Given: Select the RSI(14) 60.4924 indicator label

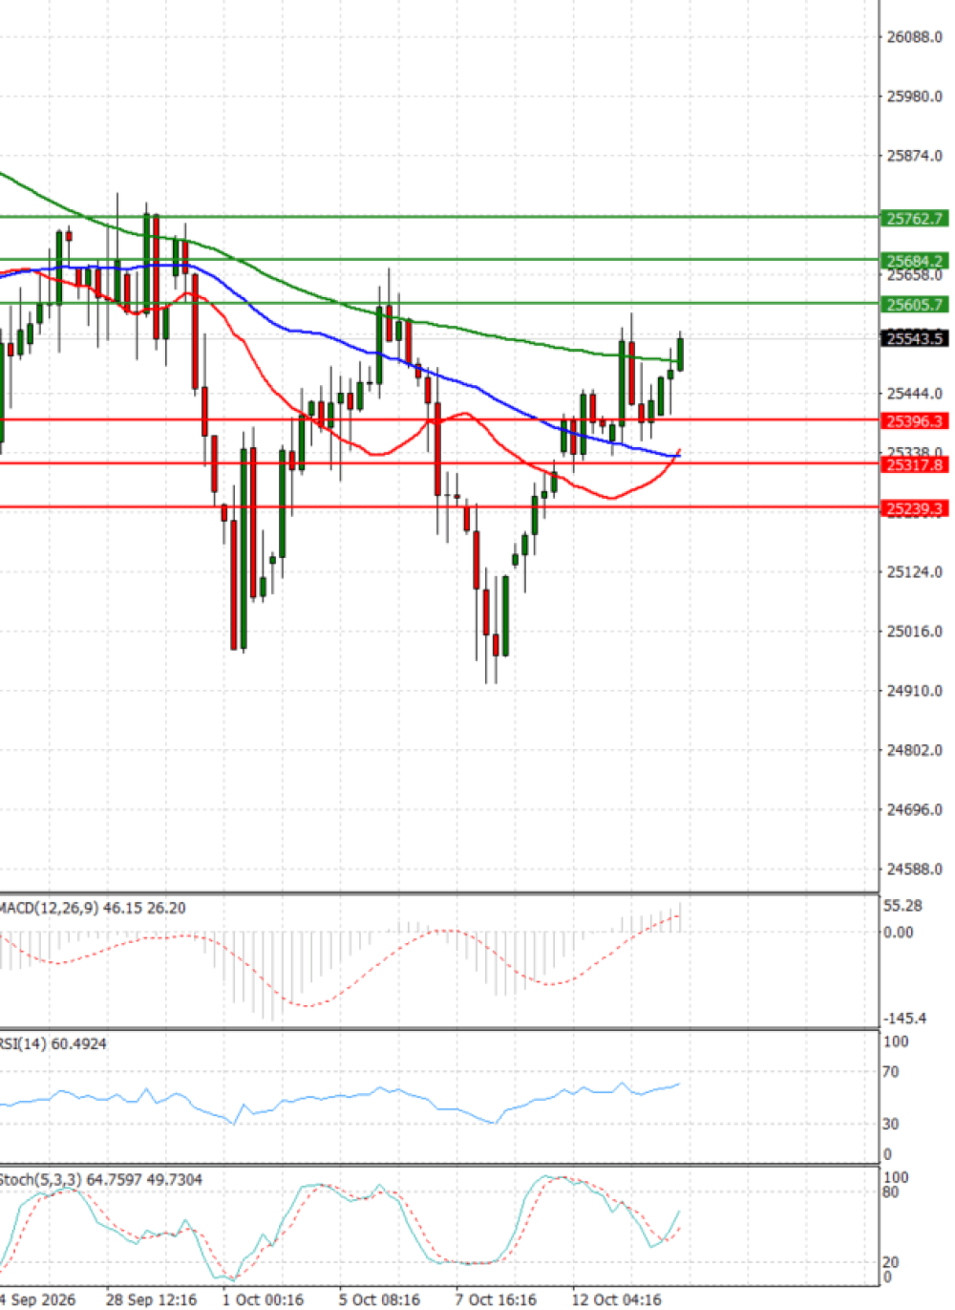Looking at the screenshot, I should (x=53, y=1043).
